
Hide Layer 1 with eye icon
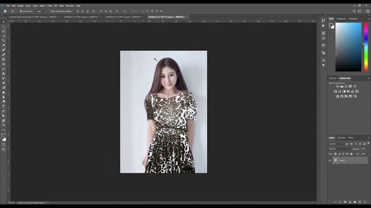(x=330, y=161)
